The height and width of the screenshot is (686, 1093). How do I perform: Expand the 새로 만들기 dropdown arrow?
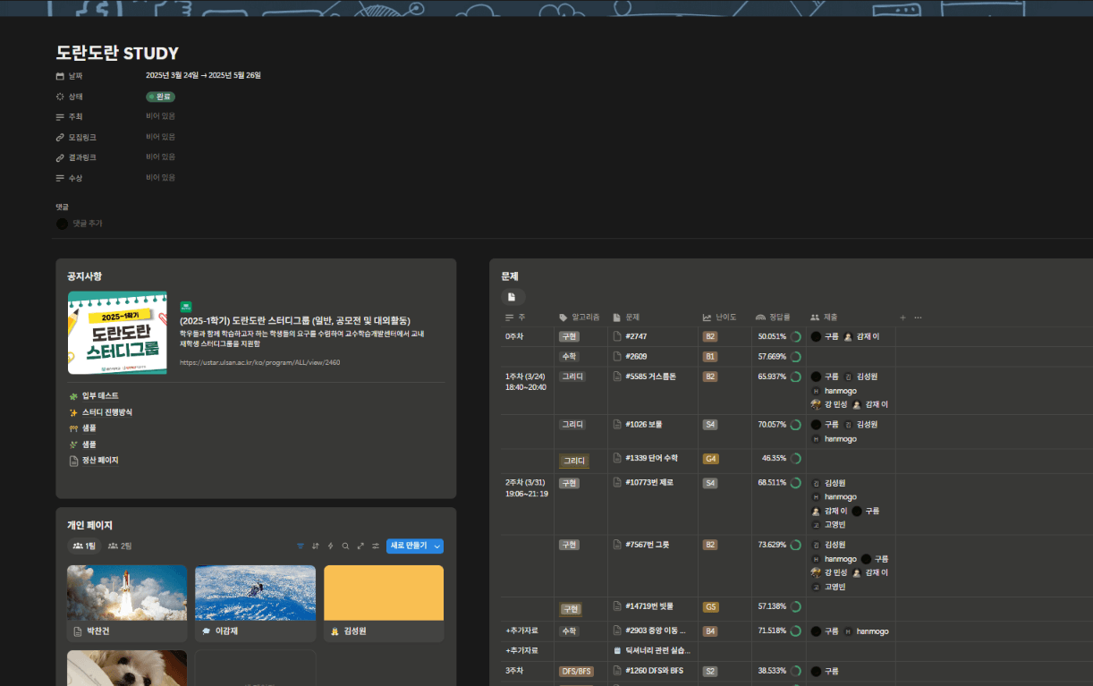[437, 546]
